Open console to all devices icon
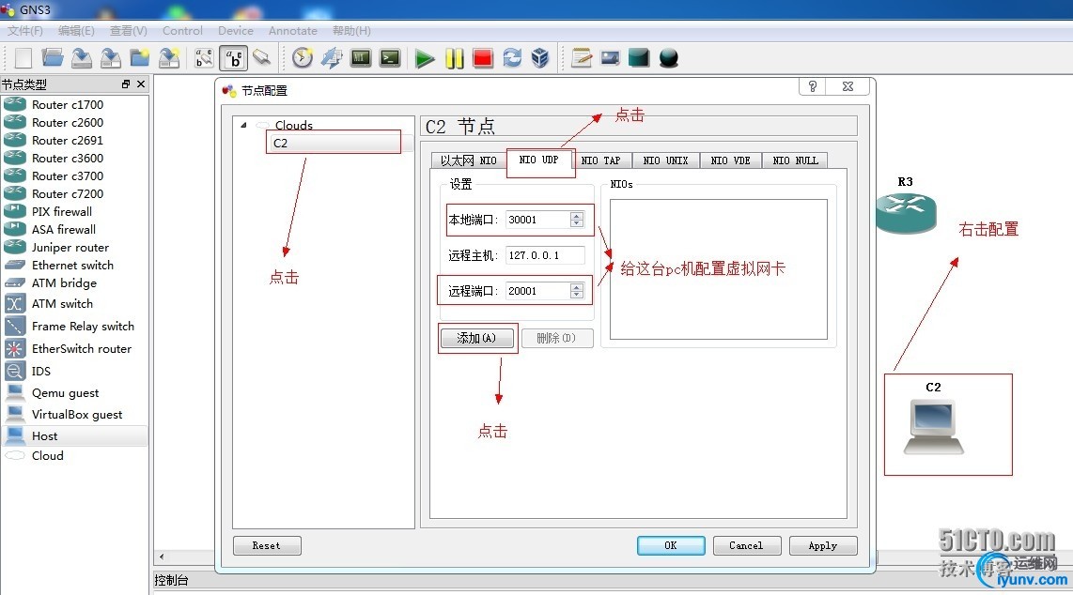Viewport: 1073px width, 595px height. [361, 58]
